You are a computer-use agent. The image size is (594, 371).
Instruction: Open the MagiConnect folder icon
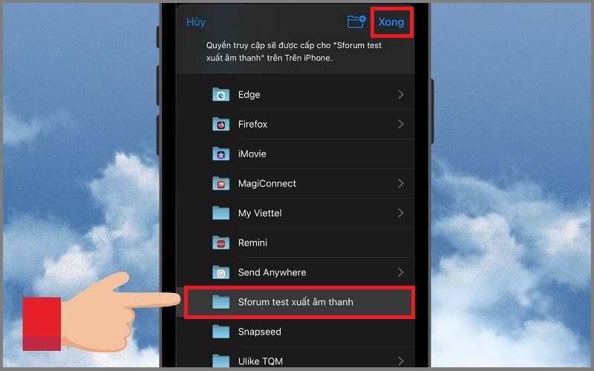point(221,183)
